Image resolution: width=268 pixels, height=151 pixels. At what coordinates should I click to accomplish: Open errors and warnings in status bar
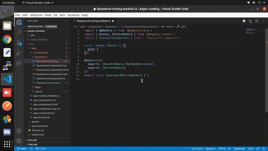click(41, 148)
